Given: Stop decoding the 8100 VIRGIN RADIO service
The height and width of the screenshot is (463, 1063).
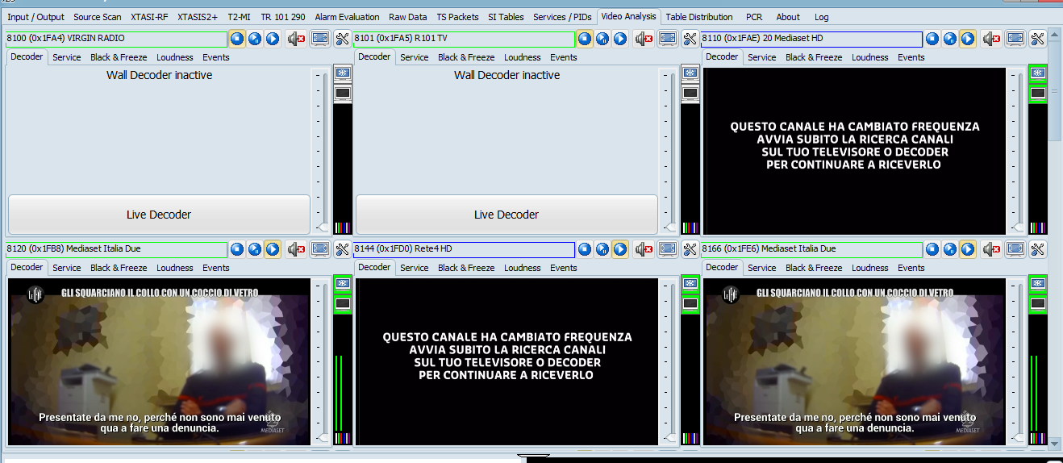Looking at the screenshot, I should (237, 38).
